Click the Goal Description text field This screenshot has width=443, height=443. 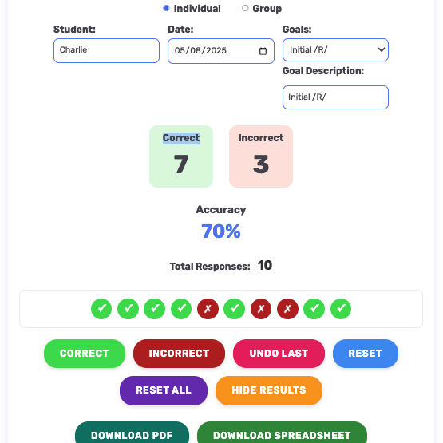pyautogui.click(x=335, y=97)
